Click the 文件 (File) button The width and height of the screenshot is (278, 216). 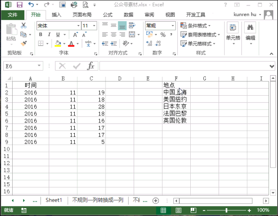tap(13, 15)
